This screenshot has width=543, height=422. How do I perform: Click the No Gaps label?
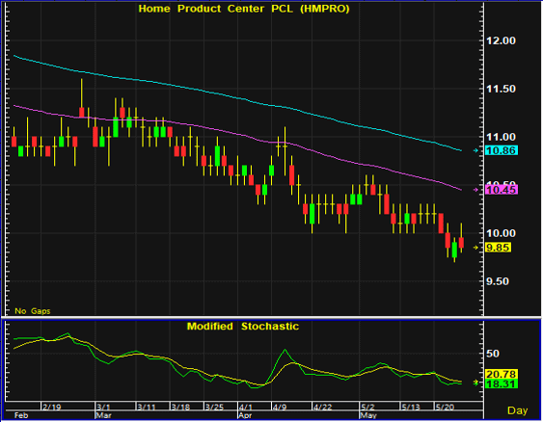pos(33,311)
